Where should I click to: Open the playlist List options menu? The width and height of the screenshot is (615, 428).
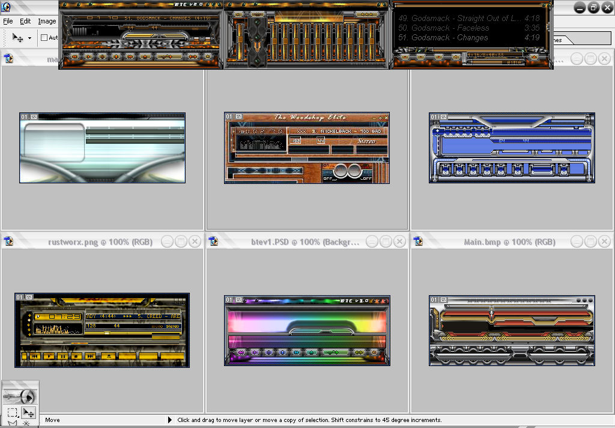(x=534, y=57)
